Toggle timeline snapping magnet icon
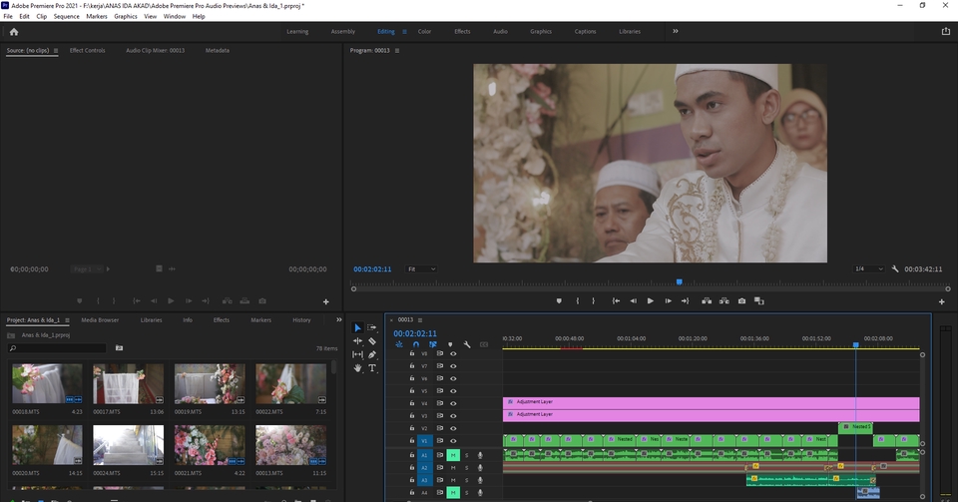The width and height of the screenshot is (958, 502). [x=415, y=345]
